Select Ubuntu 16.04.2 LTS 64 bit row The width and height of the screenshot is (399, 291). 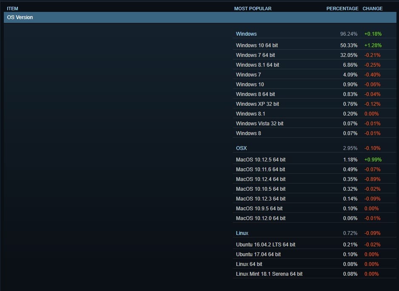pos(266,245)
